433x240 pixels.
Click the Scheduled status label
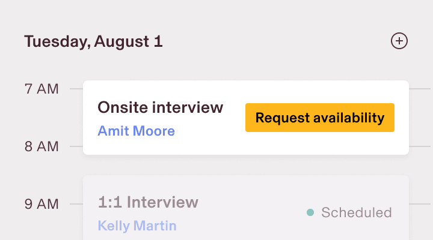click(356, 212)
